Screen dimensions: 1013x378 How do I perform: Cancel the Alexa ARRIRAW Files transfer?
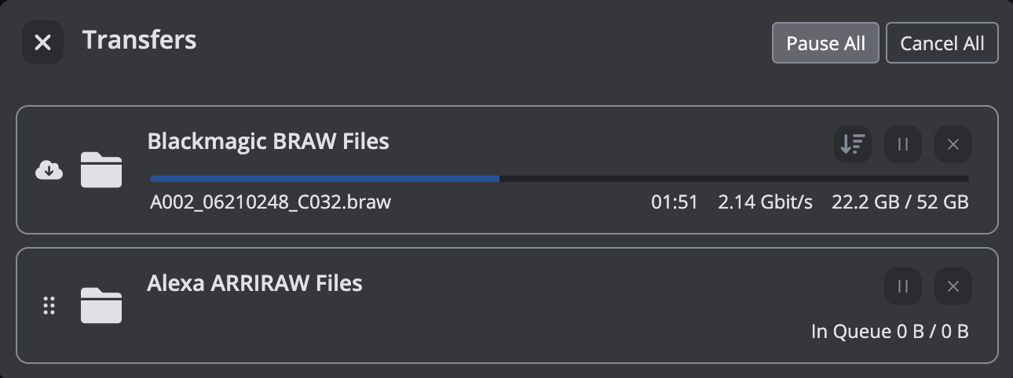pos(953,286)
